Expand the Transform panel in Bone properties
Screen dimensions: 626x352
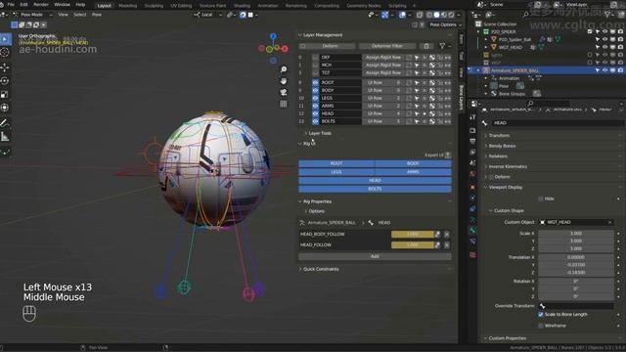point(499,136)
